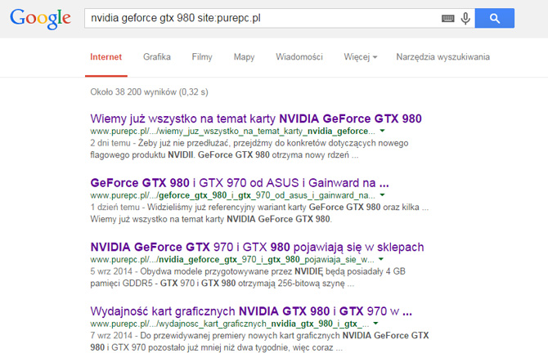The height and width of the screenshot is (362, 548).
Task: Click green URL www.purepc.pl/.../wydajnosc_kart_graficznych
Action: pos(229,324)
